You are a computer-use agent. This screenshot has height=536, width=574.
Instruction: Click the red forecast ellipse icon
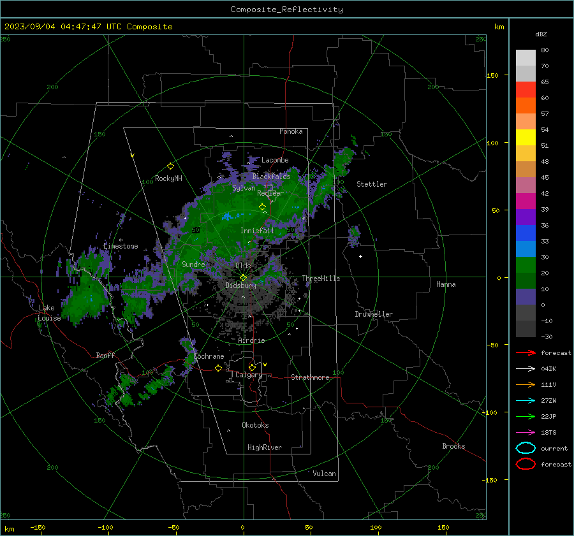[x=526, y=464]
